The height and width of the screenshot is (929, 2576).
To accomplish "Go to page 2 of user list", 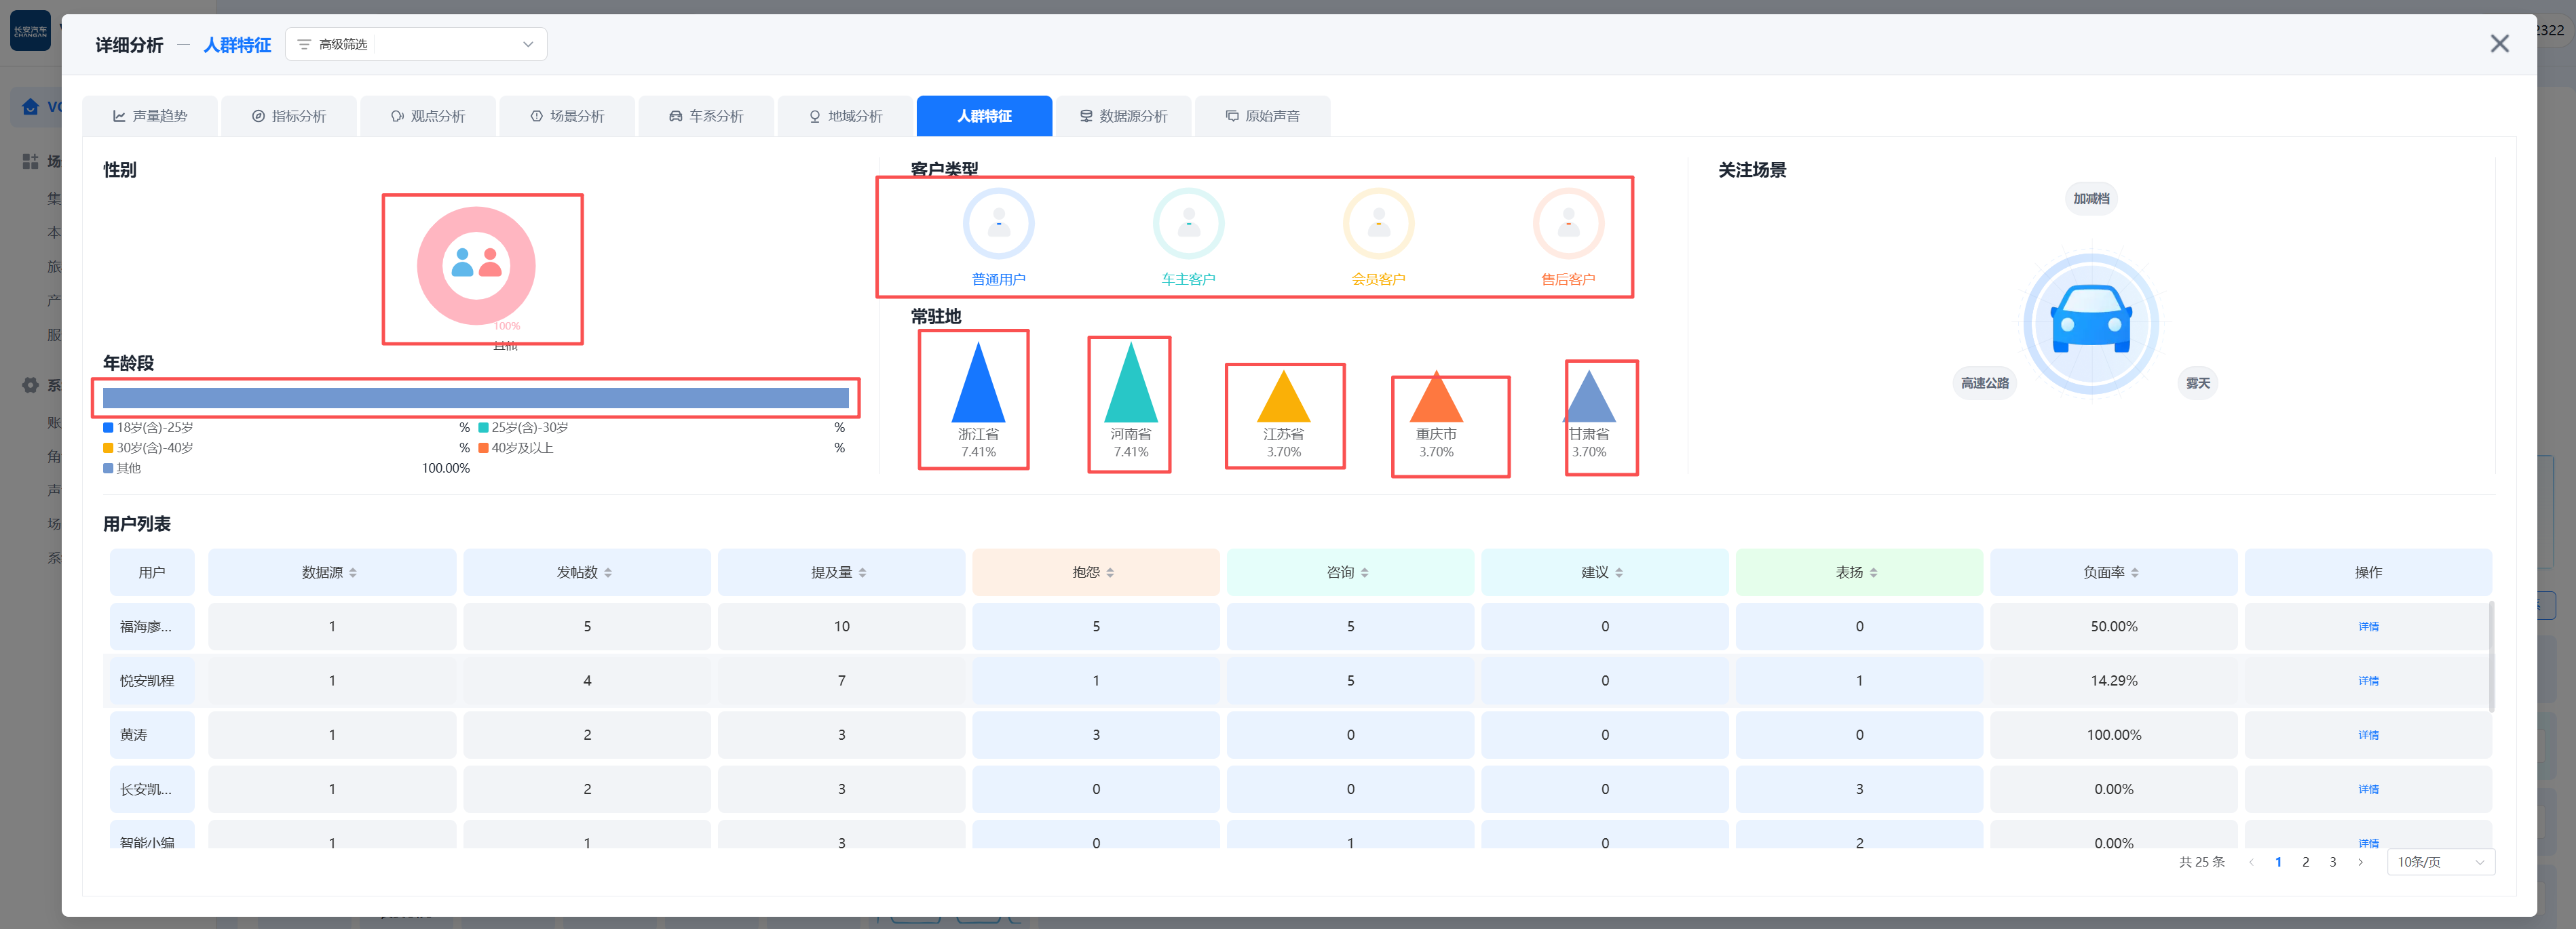I will pyautogui.click(x=2305, y=861).
